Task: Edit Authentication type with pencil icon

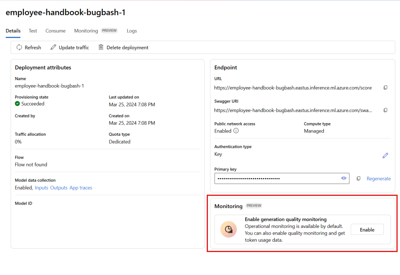Action: 385,156
